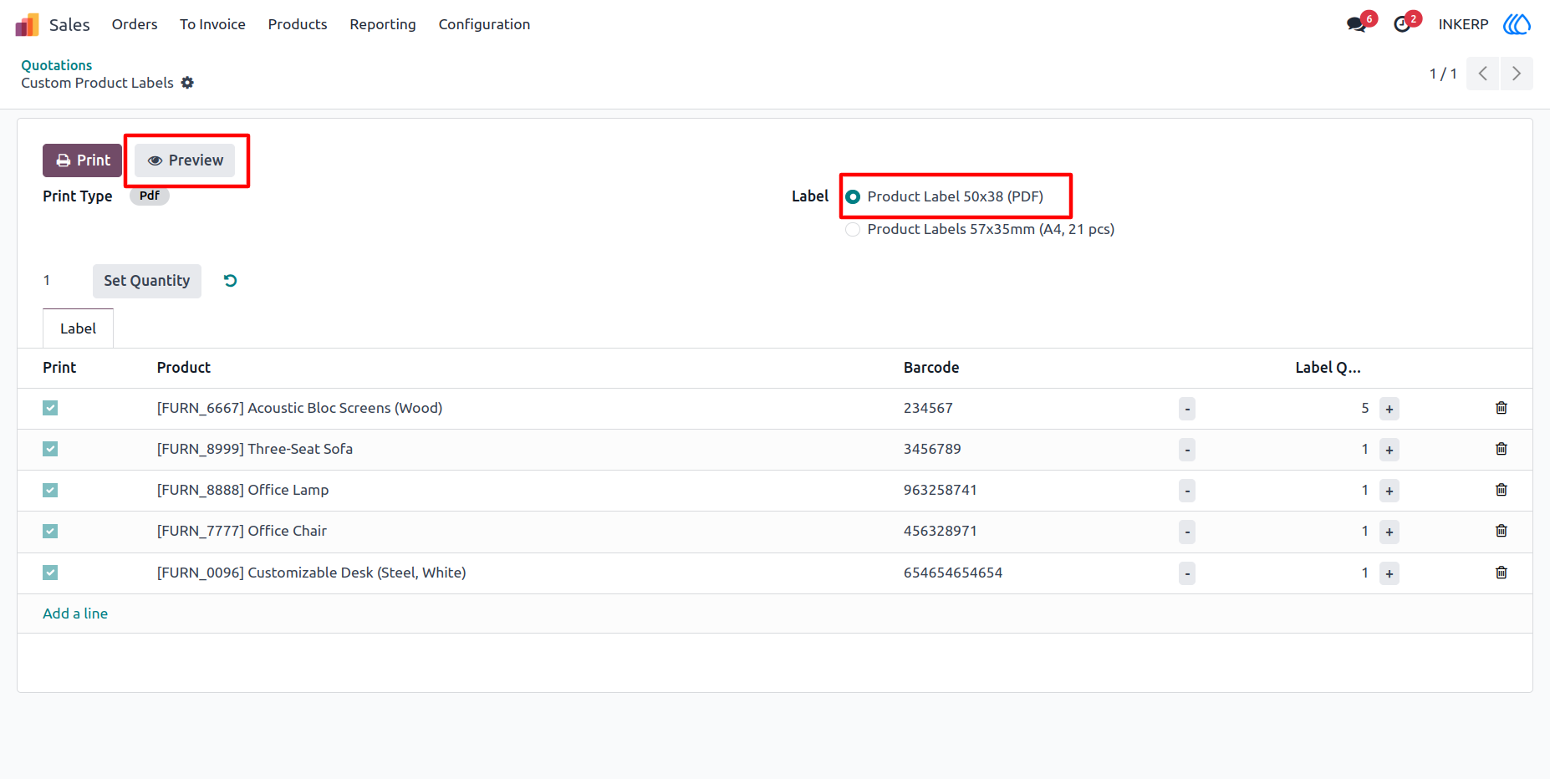1550x779 pixels.
Task: Open the conversations chat icon
Action: coord(1356,24)
